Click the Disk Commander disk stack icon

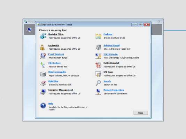pos(43,74)
